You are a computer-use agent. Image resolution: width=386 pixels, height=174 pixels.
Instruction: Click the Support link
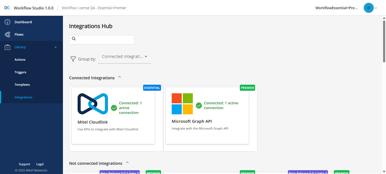pyautogui.click(x=24, y=164)
